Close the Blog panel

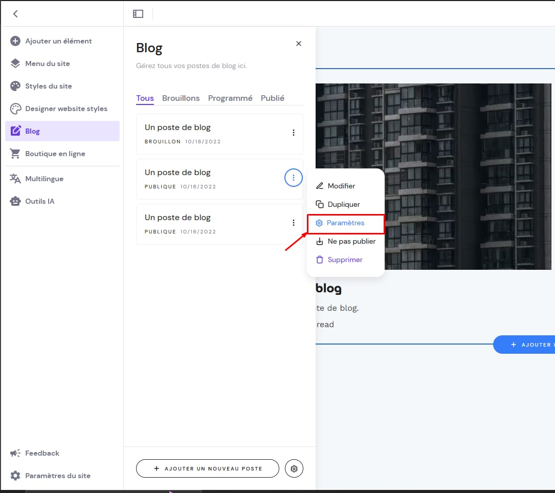point(299,44)
